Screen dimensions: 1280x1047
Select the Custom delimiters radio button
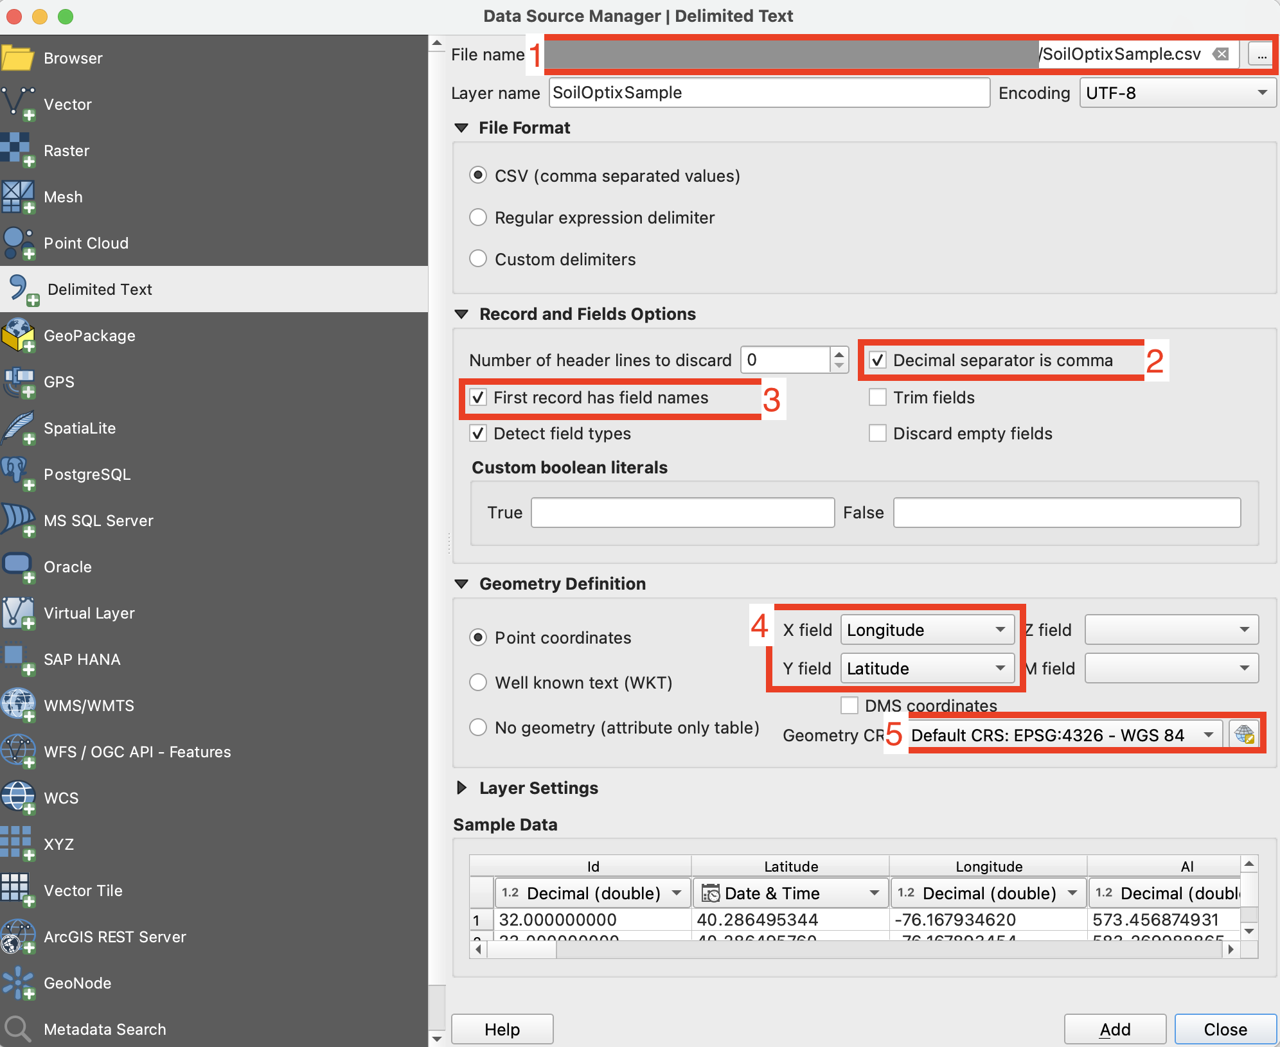coord(478,259)
